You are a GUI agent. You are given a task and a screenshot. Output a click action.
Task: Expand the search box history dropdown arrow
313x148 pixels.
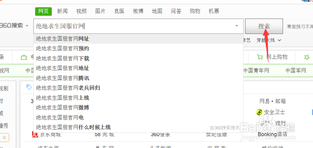click(x=237, y=26)
